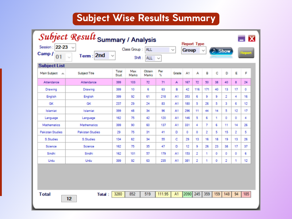Image resolution: width=292 pixels, height=219 pixels.
Task: Minimize the Subject Result window
Action: pos(242,39)
